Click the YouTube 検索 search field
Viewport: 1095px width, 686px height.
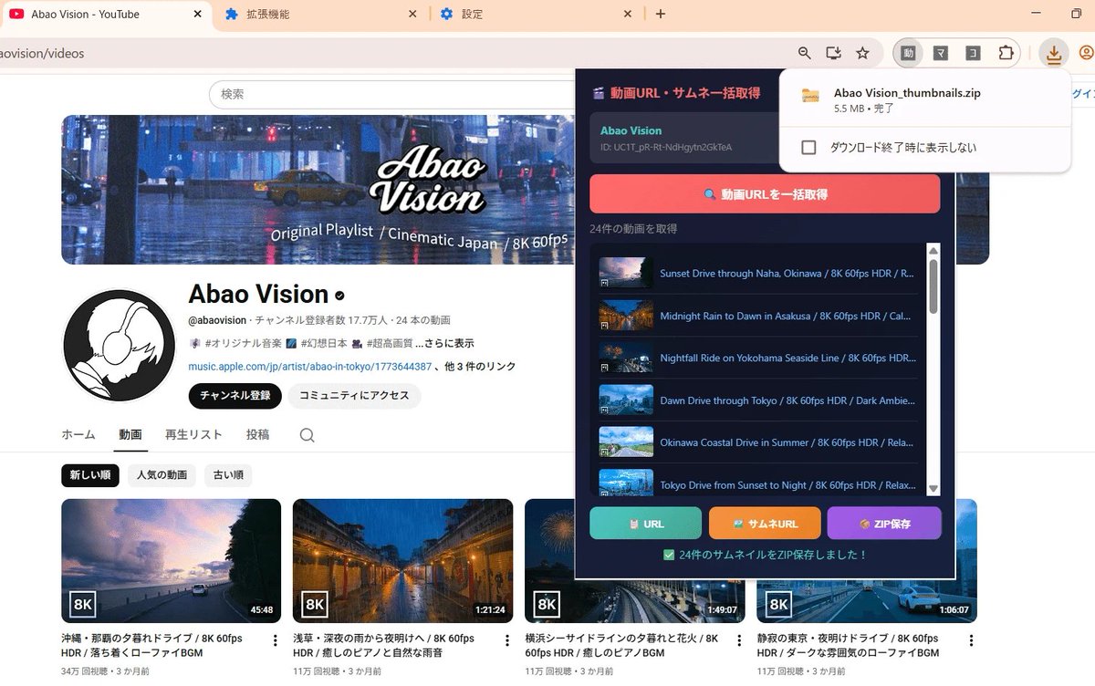click(392, 94)
